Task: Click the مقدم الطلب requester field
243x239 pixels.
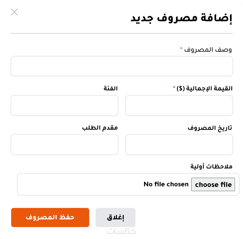Action: pyautogui.click(x=64, y=145)
